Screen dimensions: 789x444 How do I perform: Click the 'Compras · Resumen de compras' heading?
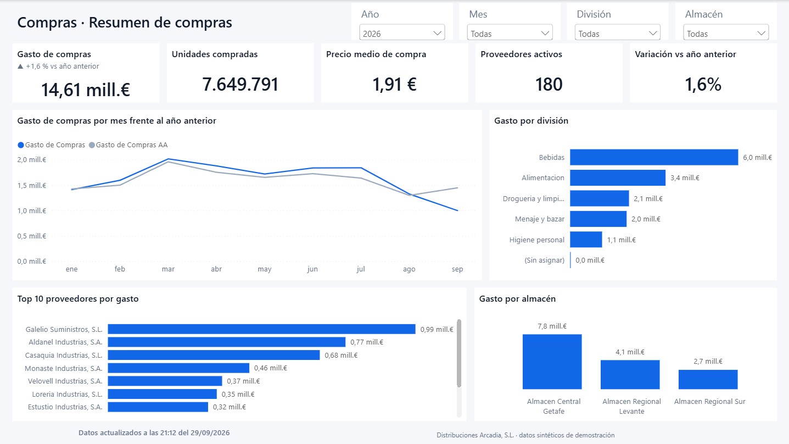125,23
